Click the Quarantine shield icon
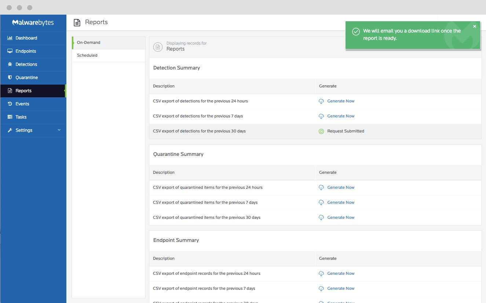 tap(10, 78)
